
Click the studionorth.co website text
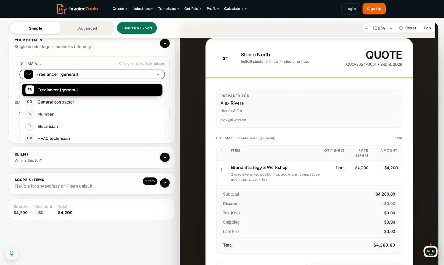[296, 61]
